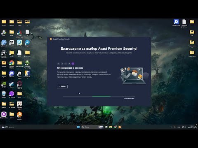This screenshot has width=198, height=148.
Task: Open the text document next to Roblox Player
Action: pos(184,23)
